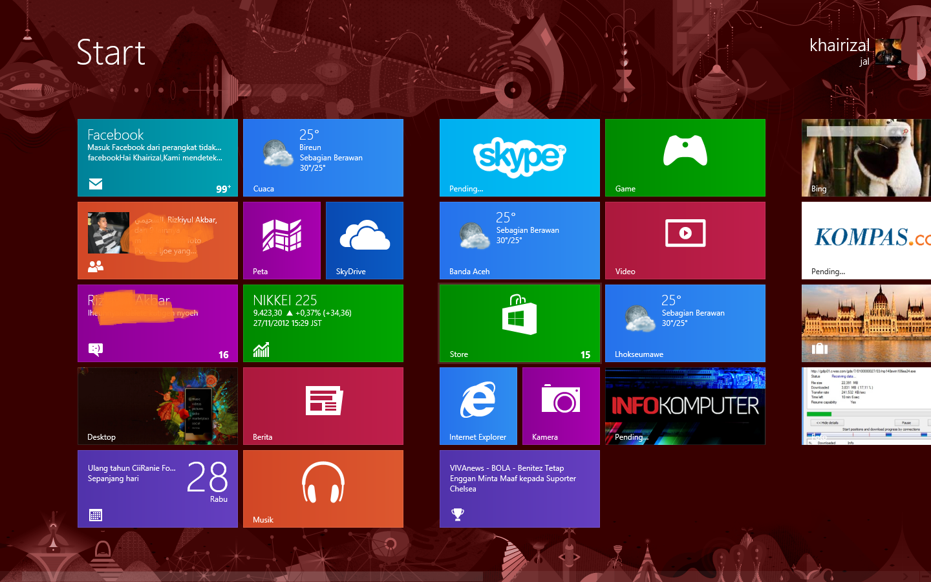View the Lhokseumawe weather forecast
Image resolution: width=931 pixels, height=582 pixels.
click(685, 323)
